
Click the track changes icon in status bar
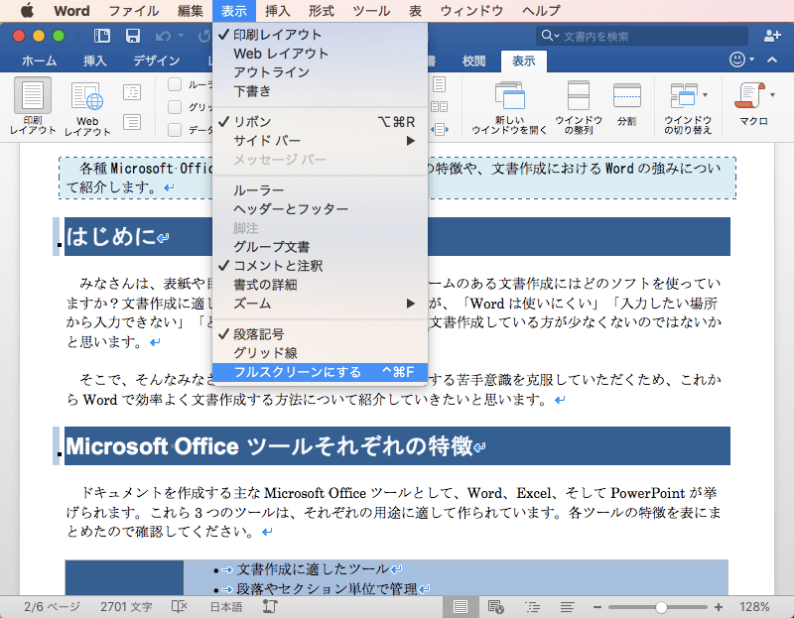(x=270, y=606)
